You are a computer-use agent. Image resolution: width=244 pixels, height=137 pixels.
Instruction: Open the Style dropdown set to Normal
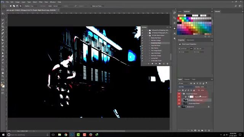click(x=57, y=6)
